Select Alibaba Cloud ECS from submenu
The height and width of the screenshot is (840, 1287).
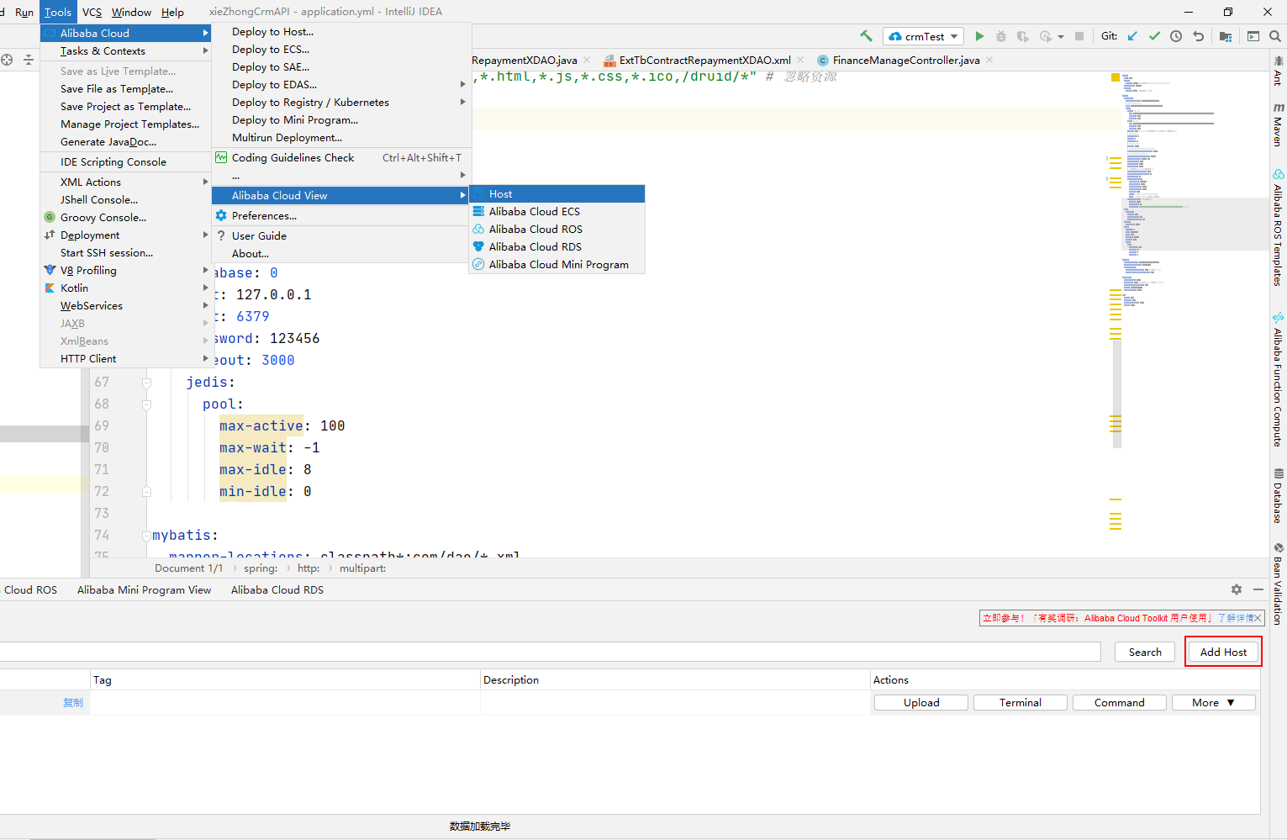pyautogui.click(x=534, y=212)
